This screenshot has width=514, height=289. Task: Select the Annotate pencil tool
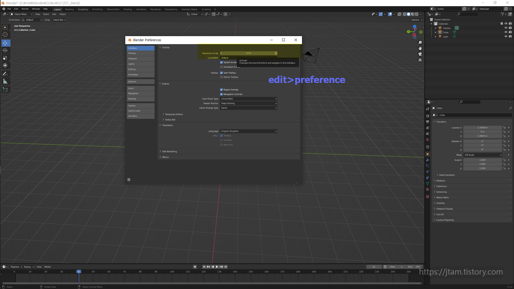coord(5,74)
